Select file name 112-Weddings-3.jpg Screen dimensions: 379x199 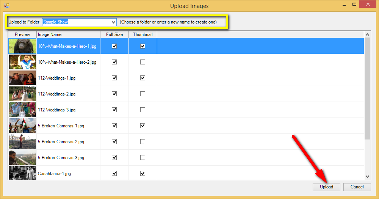coord(56,110)
